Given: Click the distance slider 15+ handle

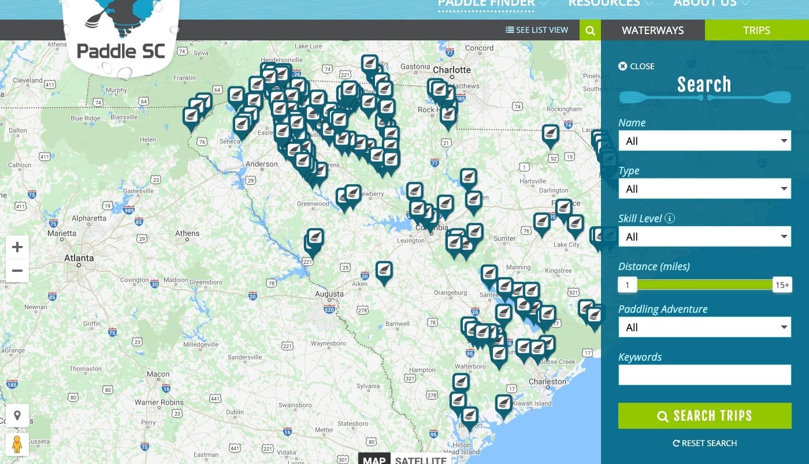Looking at the screenshot, I should (782, 285).
